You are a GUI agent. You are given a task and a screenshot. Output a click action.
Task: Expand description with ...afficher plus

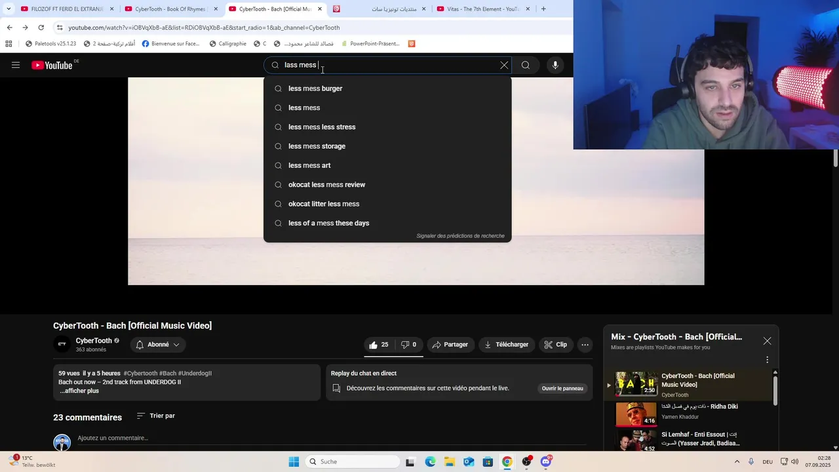coord(79,391)
